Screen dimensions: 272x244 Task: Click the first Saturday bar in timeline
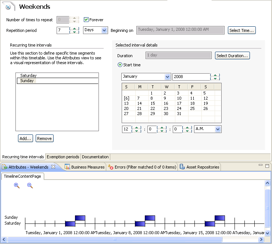(x=70, y=224)
